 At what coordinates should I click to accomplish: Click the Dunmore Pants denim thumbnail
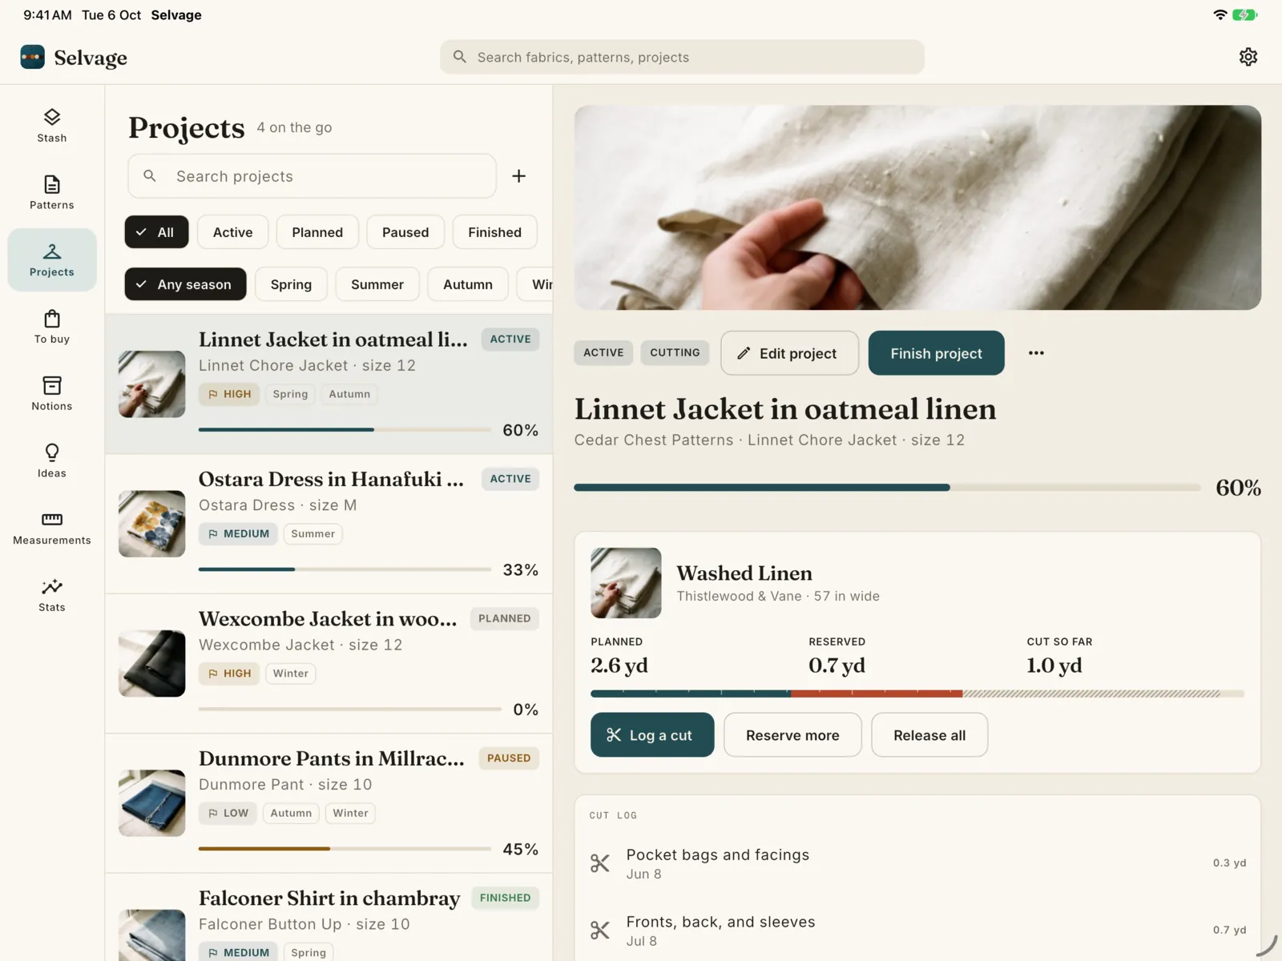[x=151, y=803]
